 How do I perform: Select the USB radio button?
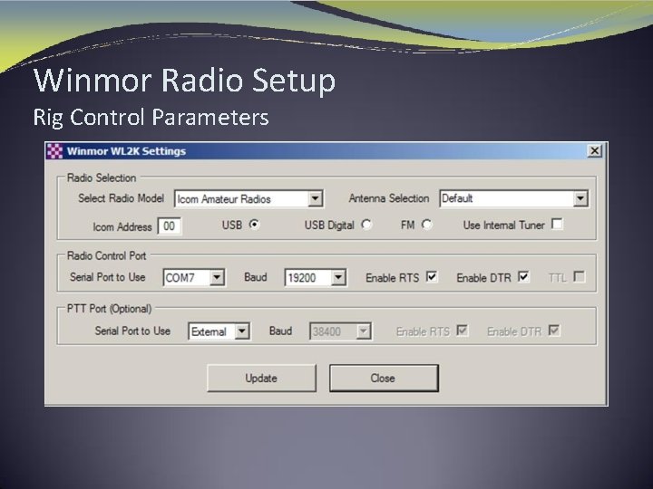pyautogui.click(x=254, y=225)
